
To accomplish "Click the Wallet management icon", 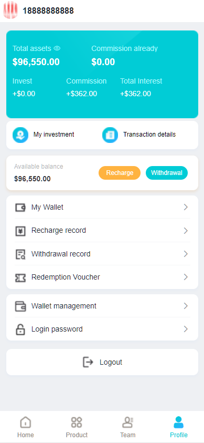I will click(20, 306).
